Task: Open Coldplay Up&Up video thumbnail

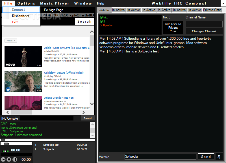Action: pos(23,81)
